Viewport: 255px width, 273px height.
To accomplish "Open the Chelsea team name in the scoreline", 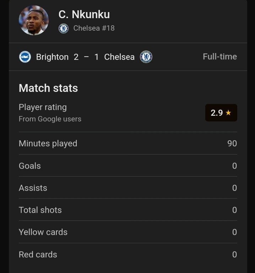I will [119, 57].
